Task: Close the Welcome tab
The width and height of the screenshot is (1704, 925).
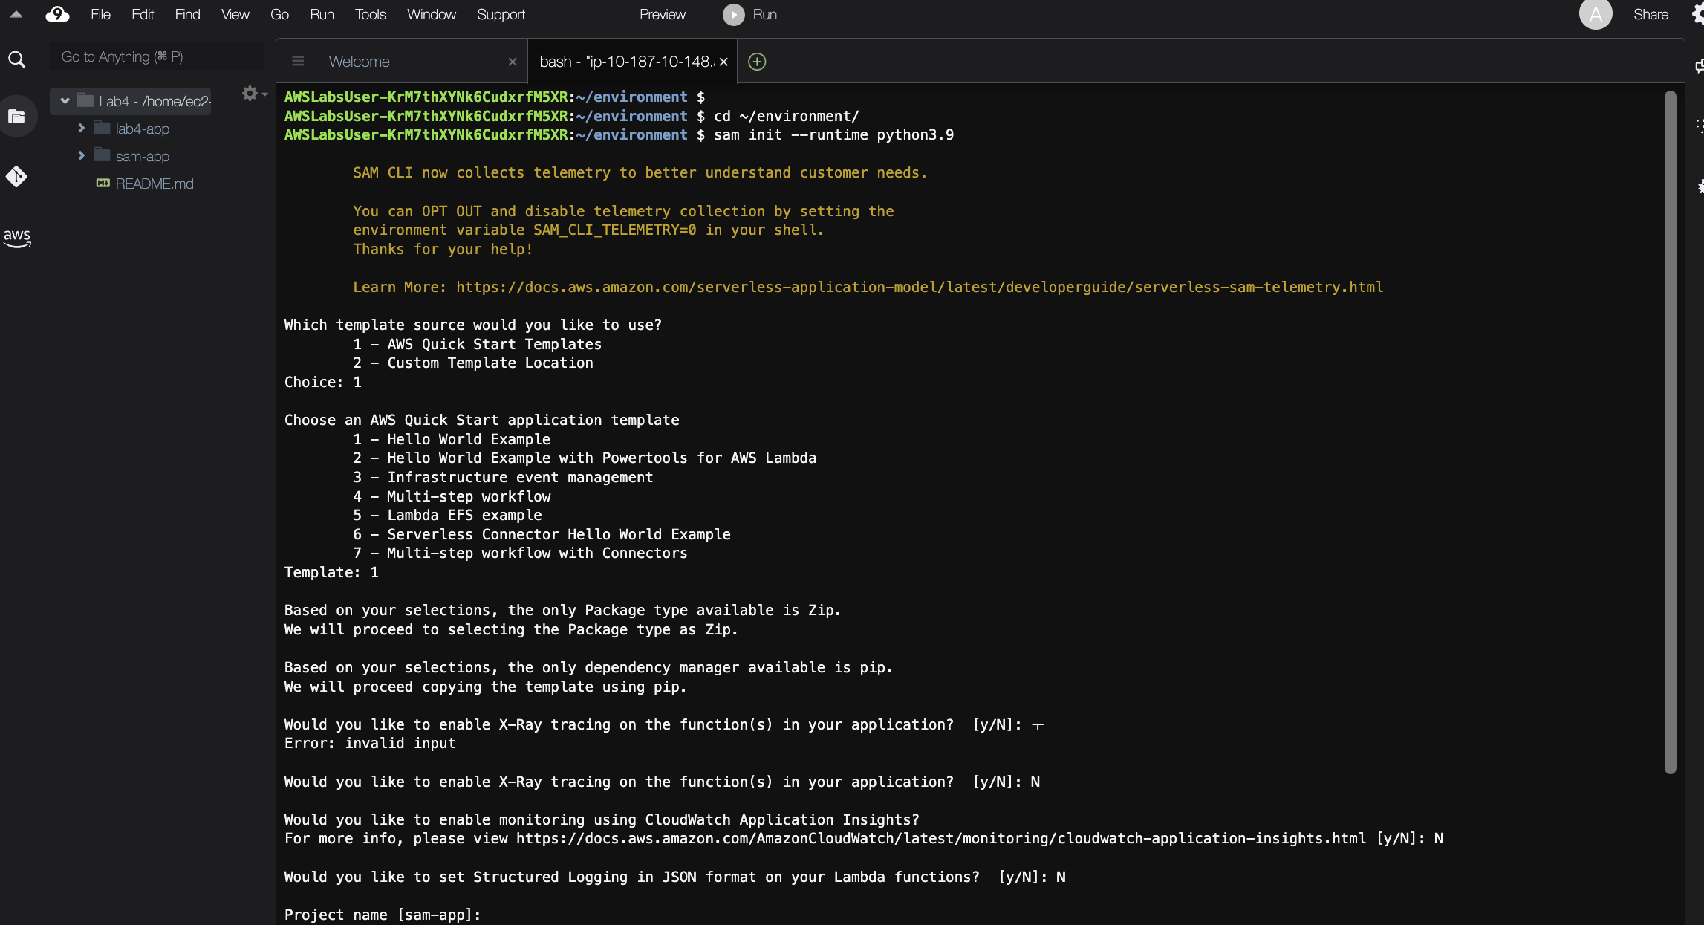Action: pyautogui.click(x=512, y=62)
